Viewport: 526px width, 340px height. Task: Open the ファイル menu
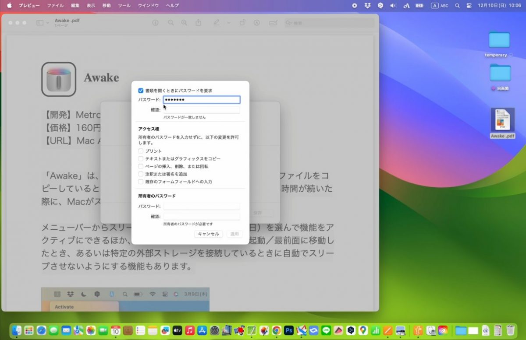click(55, 5)
